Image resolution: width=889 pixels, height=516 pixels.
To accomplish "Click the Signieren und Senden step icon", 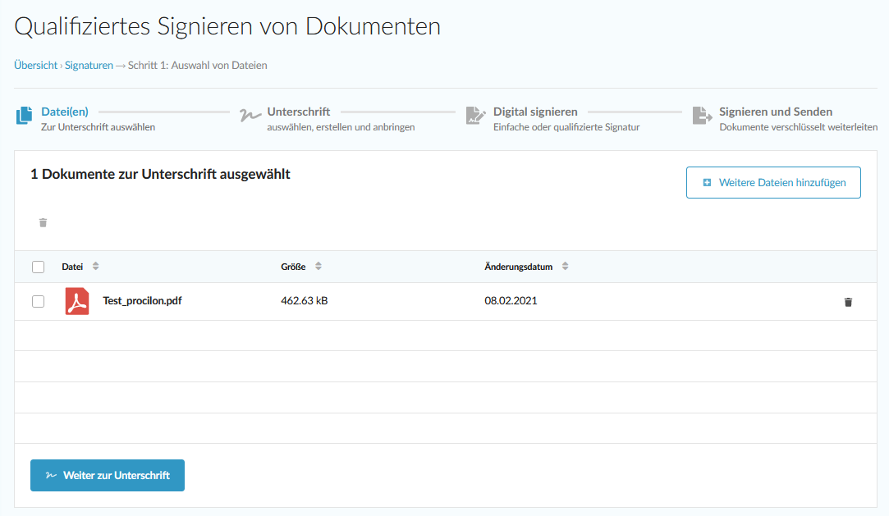I will coord(702,116).
